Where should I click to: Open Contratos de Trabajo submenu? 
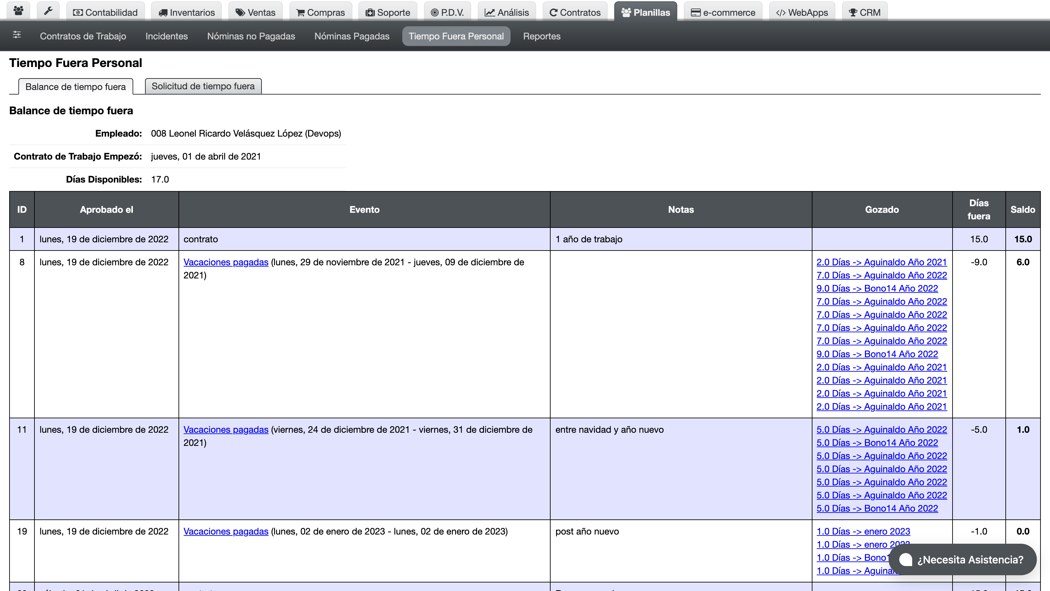pyautogui.click(x=83, y=36)
